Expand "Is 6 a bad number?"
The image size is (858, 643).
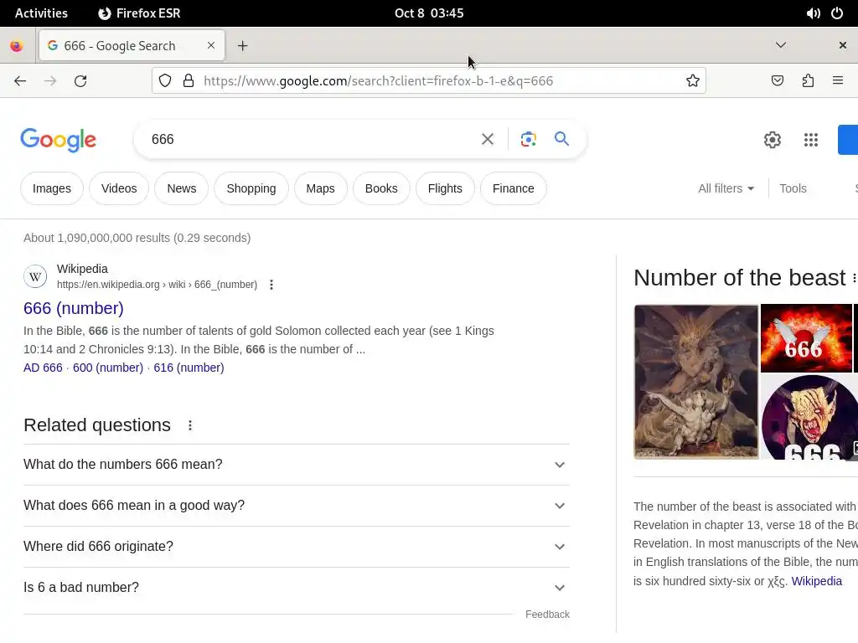point(297,588)
